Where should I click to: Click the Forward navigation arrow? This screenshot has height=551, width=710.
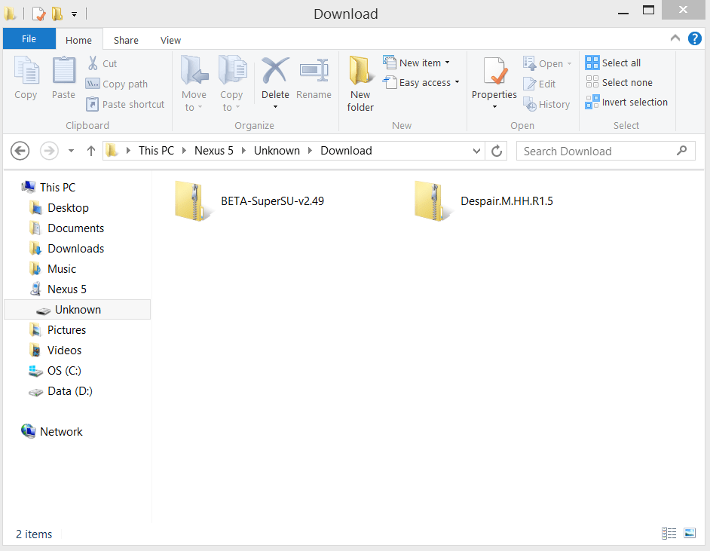pyautogui.click(x=49, y=151)
